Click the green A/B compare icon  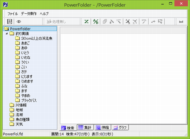pyautogui.click(x=96, y=22)
